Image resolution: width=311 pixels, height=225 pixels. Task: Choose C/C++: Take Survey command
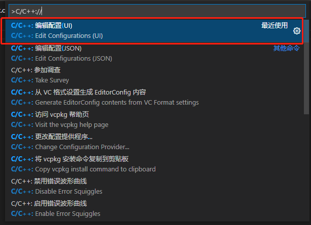click(x=154, y=75)
